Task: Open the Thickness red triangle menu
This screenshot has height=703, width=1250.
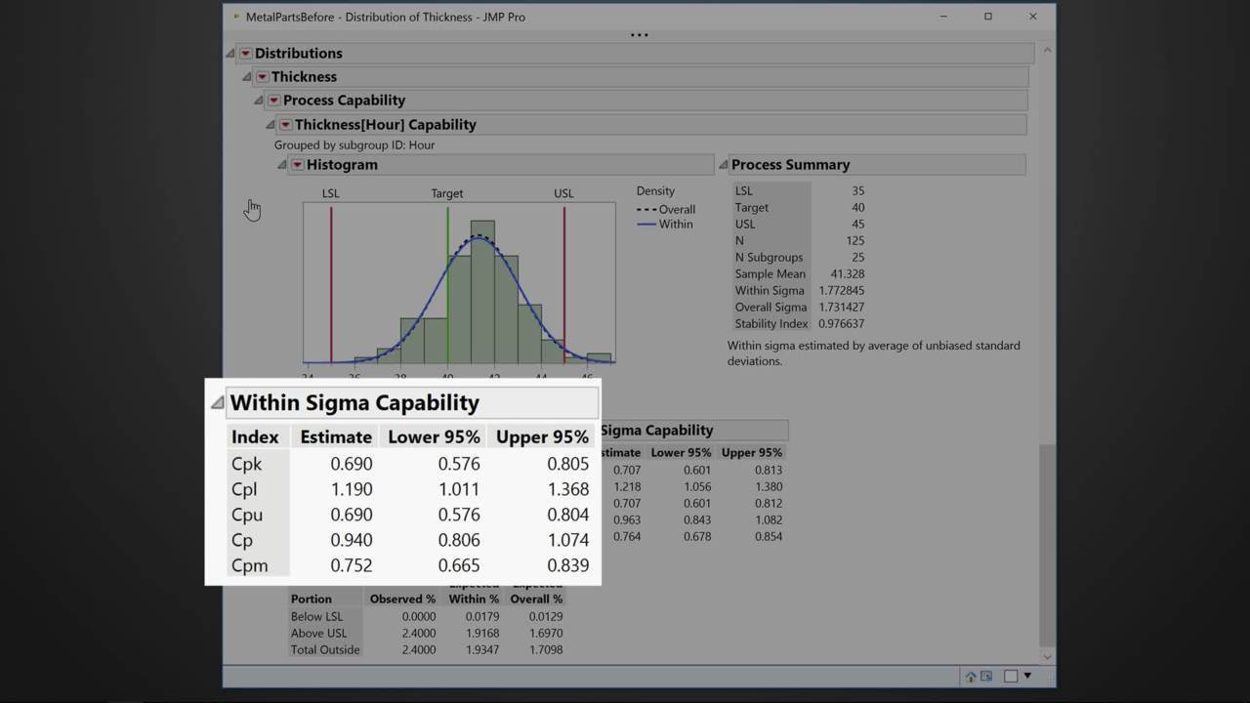Action: (262, 77)
